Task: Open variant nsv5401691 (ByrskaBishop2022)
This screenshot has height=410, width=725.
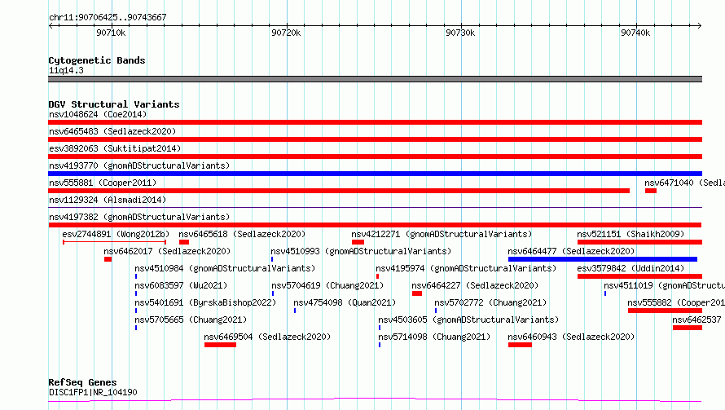Action: 205,302
